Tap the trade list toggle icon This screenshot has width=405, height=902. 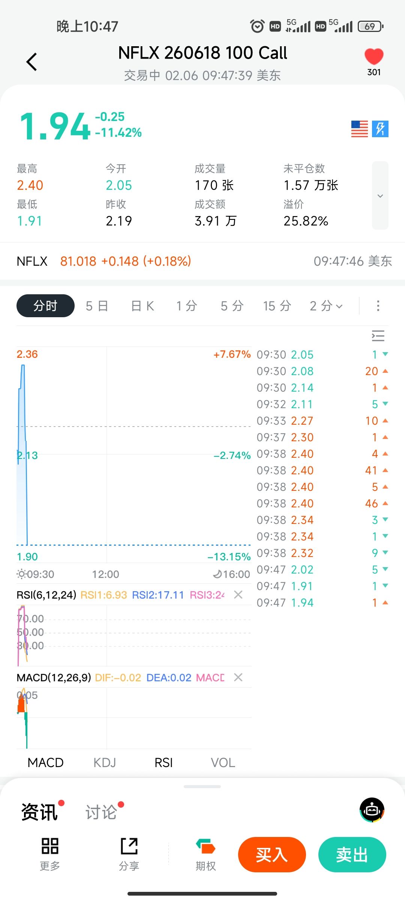coord(378,336)
